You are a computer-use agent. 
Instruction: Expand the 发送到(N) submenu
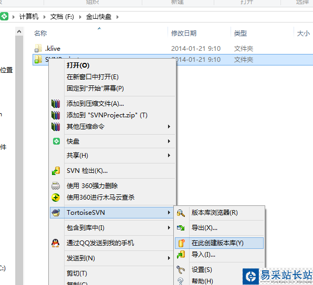[169, 258]
